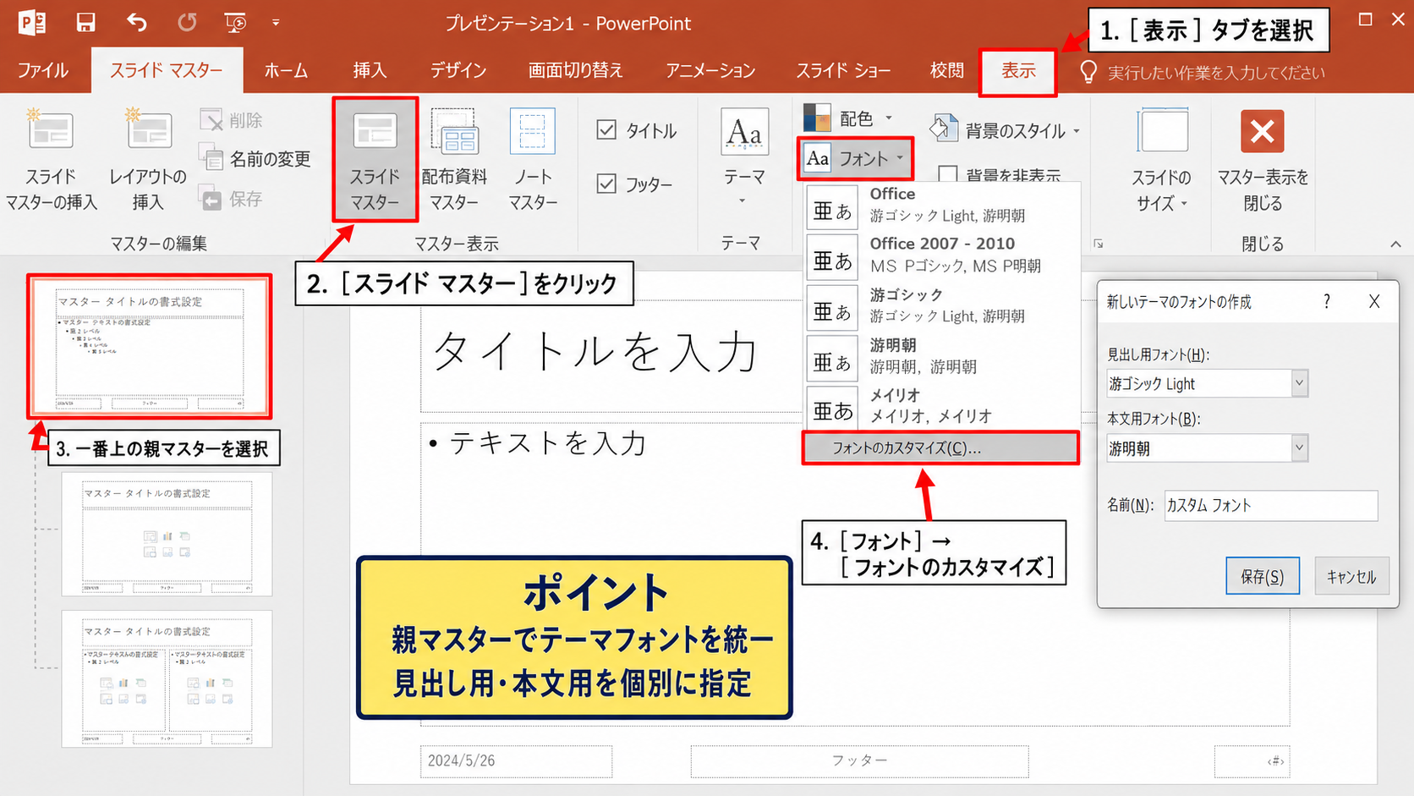
Task: Select the top parent master thumbnail
Action: click(x=150, y=347)
